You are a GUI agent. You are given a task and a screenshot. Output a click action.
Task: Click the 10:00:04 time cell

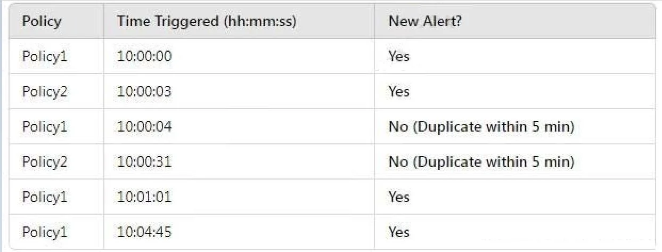[145, 127]
